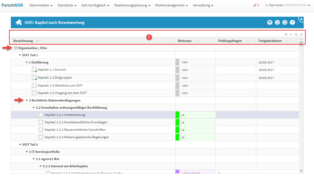
Task: Expand all rows with plus icon
Action: (x=286, y=34)
